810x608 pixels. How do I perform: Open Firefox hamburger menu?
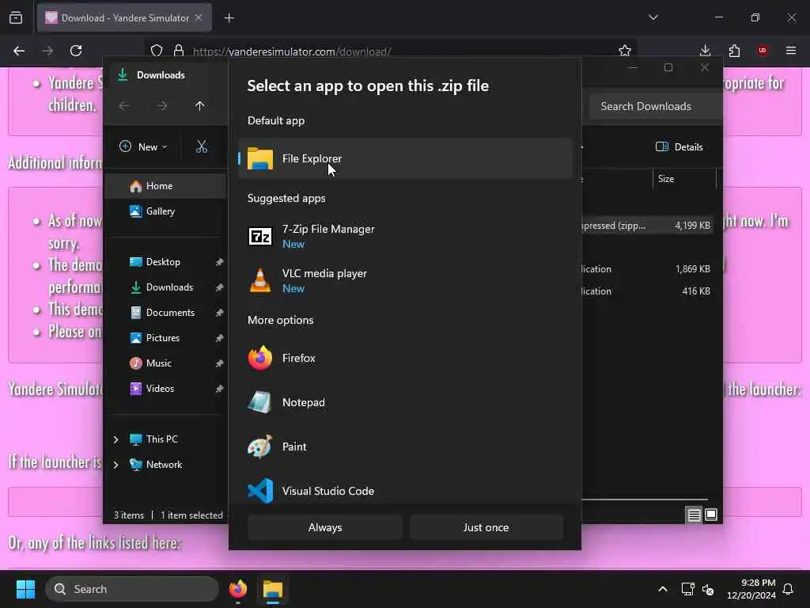791,51
